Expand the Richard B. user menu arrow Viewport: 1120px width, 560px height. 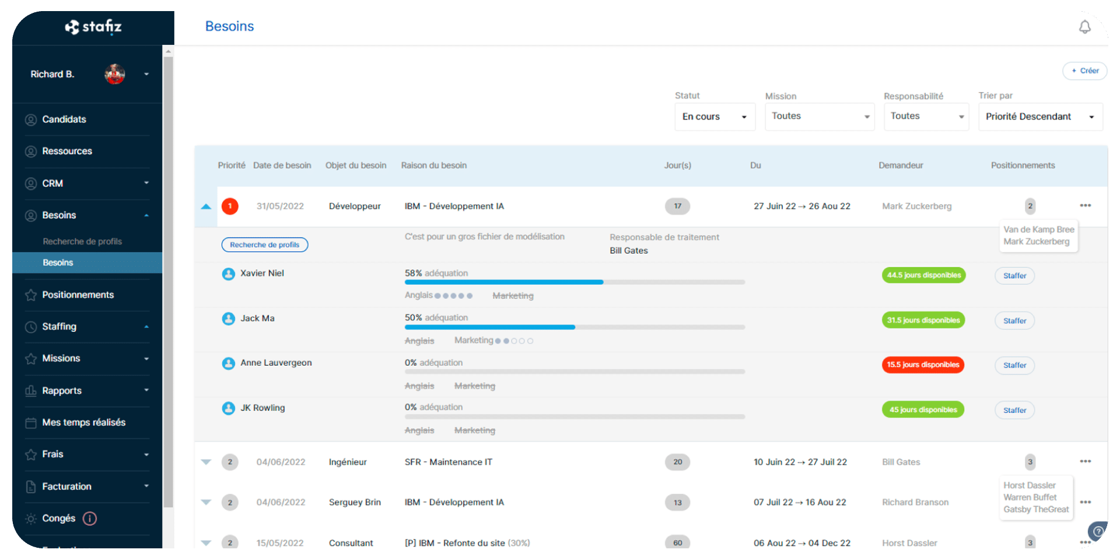[x=146, y=74]
